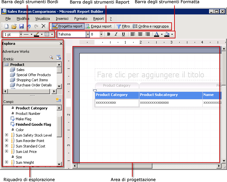Open the Tahoma font name dropdown
Viewport: 227px width, 182px height.
pos(88,34)
